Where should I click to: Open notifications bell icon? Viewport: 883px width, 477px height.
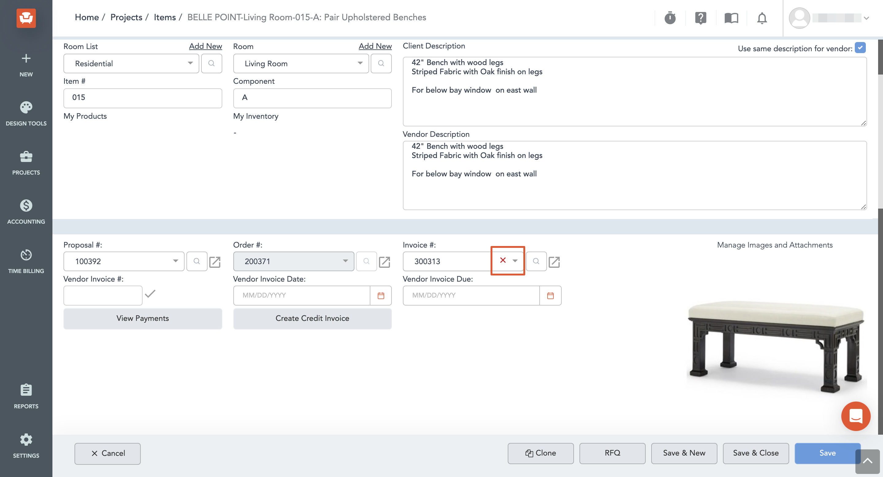coord(762,18)
